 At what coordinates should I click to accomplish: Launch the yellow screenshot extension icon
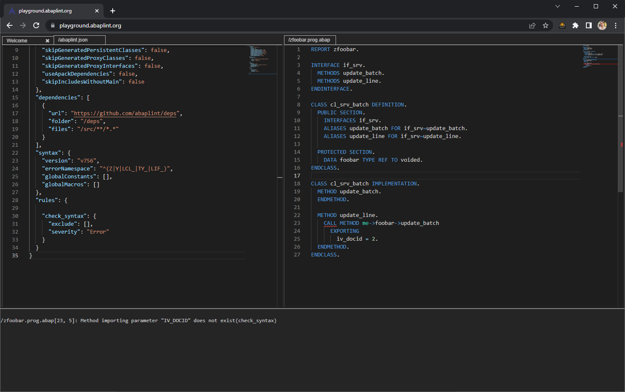(x=562, y=25)
